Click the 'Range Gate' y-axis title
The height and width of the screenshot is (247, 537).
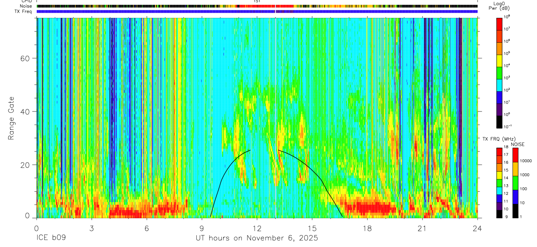coord(11,118)
